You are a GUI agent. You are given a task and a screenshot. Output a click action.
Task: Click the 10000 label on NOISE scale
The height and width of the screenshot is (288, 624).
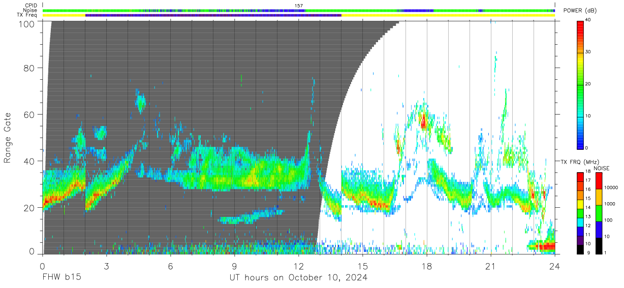click(610, 188)
